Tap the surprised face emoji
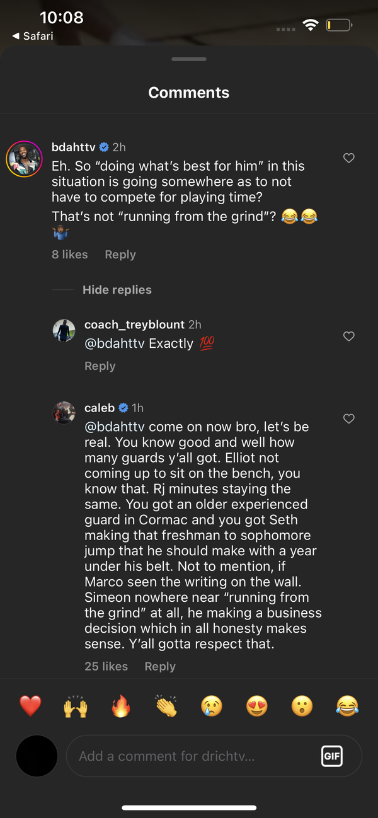This screenshot has height=818, width=378. point(302,706)
